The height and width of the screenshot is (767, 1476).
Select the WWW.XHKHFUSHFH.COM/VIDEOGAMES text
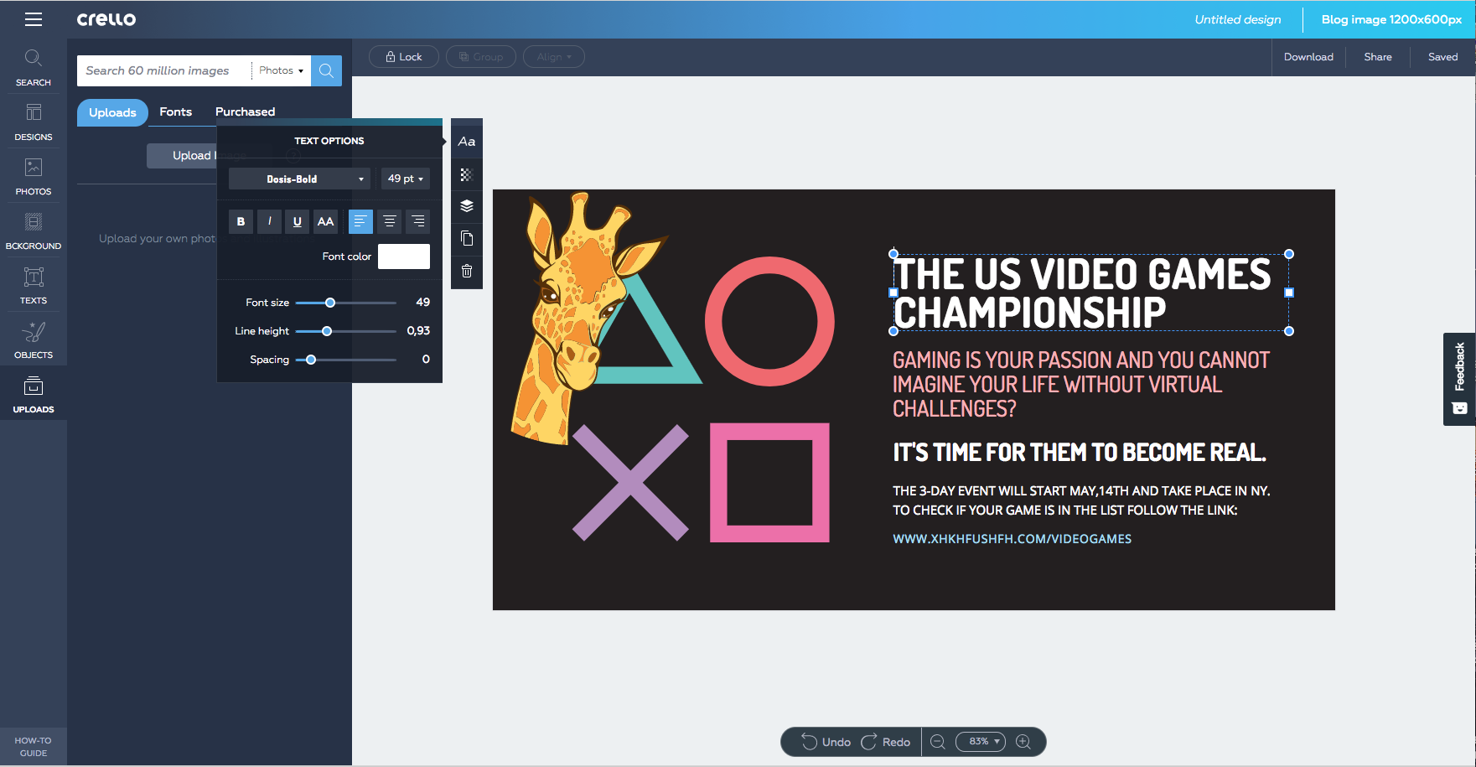(x=1012, y=539)
